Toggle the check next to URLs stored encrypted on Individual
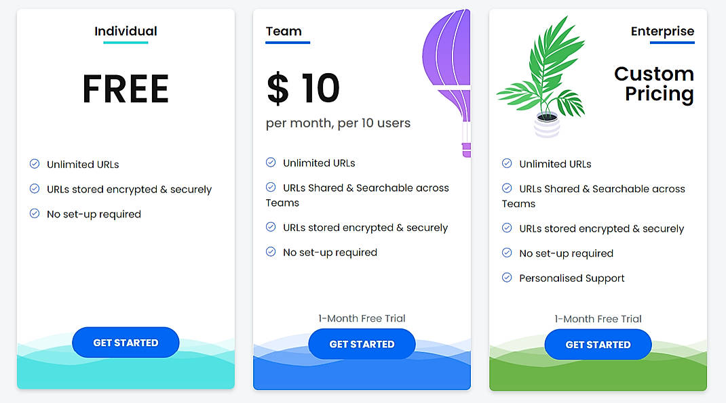The height and width of the screenshot is (403, 726). (x=33, y=189)
